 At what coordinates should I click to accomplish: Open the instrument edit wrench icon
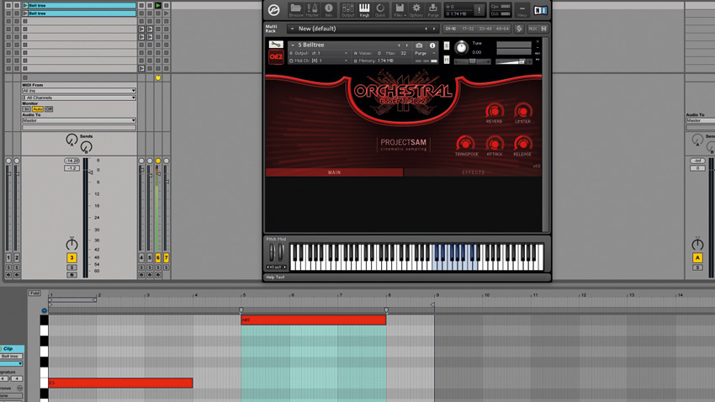(275, 45)
